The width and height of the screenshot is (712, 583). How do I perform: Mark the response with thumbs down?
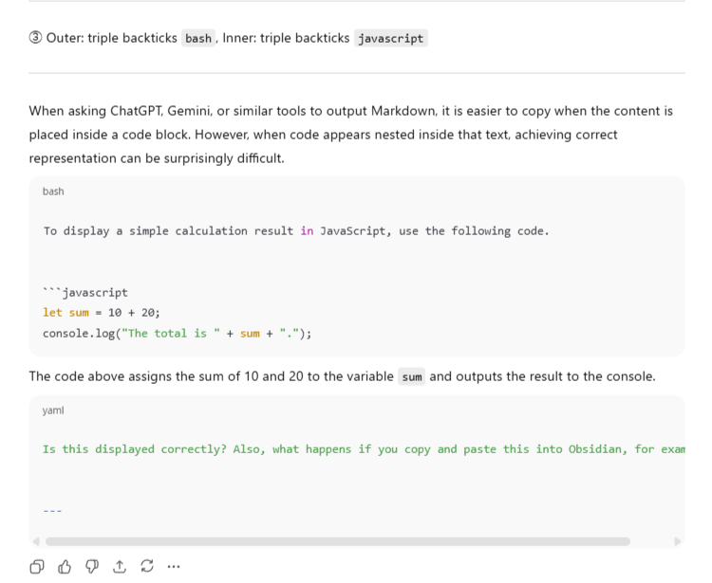[x=92, y=566]
